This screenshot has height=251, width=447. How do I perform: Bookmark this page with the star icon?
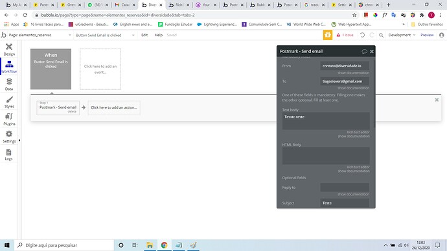click(x=354, y=15)
